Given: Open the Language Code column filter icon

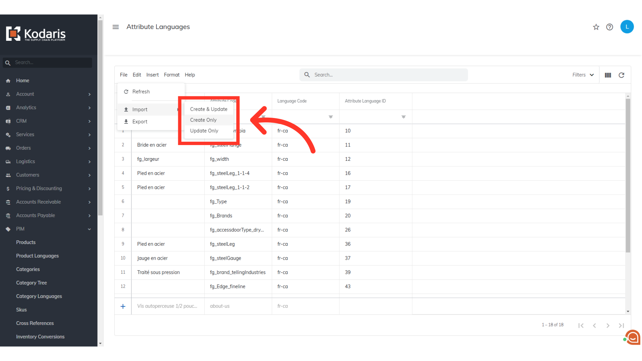Looking at the screenshot, I should pos(331,117).
